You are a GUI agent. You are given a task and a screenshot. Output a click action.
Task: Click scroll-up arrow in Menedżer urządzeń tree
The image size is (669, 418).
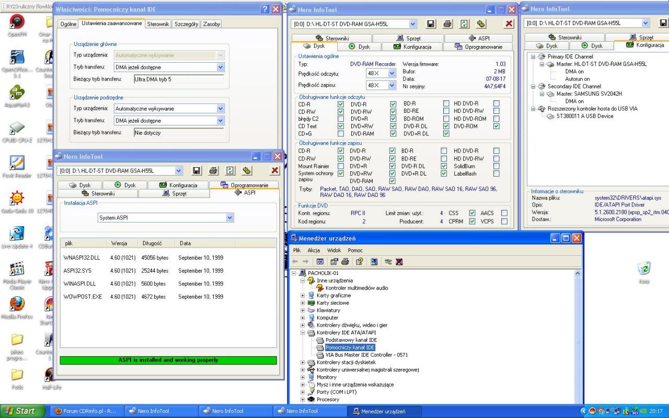pyautogui.click(x=578, y=273)
